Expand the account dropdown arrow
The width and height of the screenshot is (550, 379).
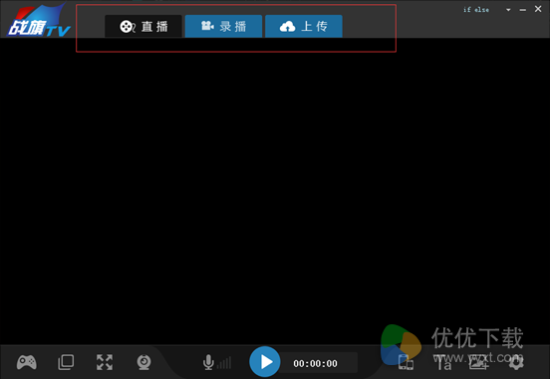(x=508, y=10)
